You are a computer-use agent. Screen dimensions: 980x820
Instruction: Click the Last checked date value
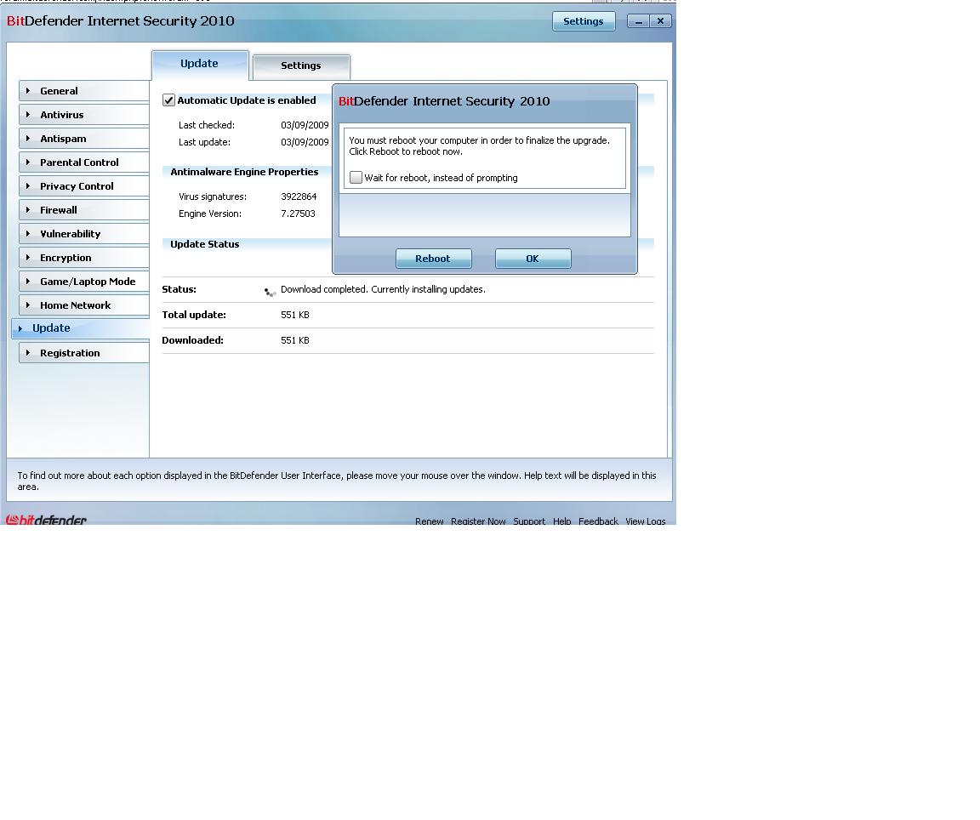[305, 125]
